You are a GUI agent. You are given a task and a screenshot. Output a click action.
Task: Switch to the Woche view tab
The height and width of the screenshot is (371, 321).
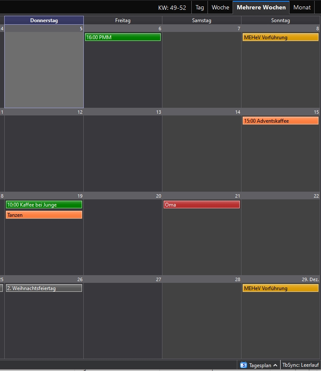coord(220,7)
